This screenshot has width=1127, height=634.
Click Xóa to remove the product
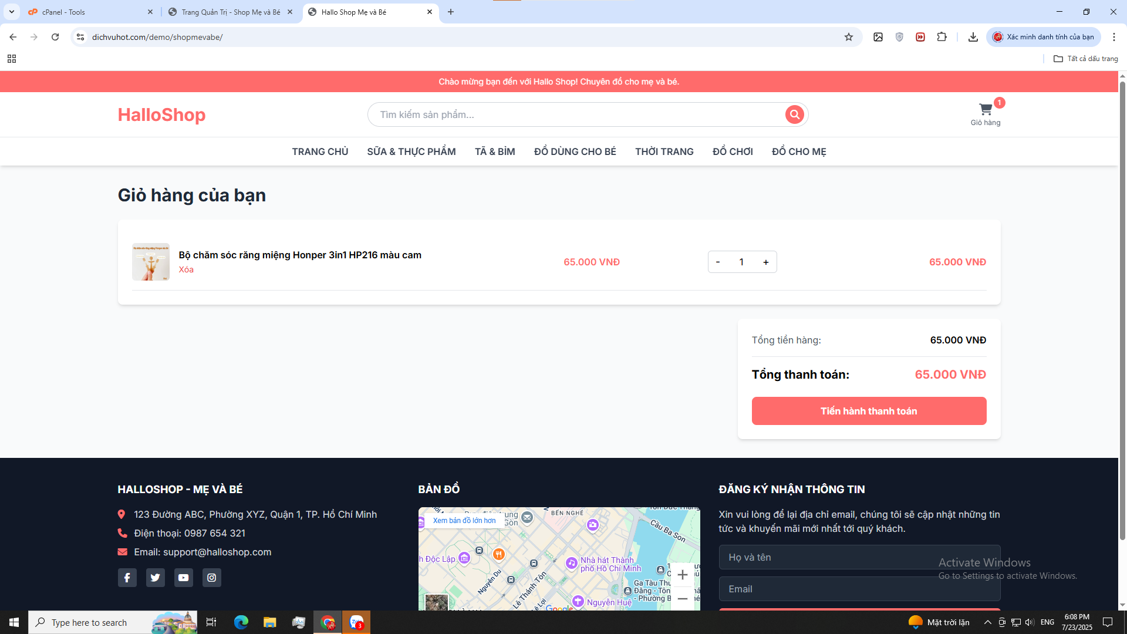(x=186, y=269)
